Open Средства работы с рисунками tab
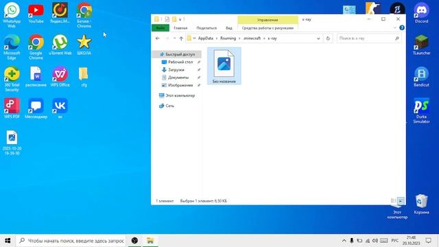Image resolution: width=439 pixels, height=247 pixels. pyautogui.click(x=268, y=28)
